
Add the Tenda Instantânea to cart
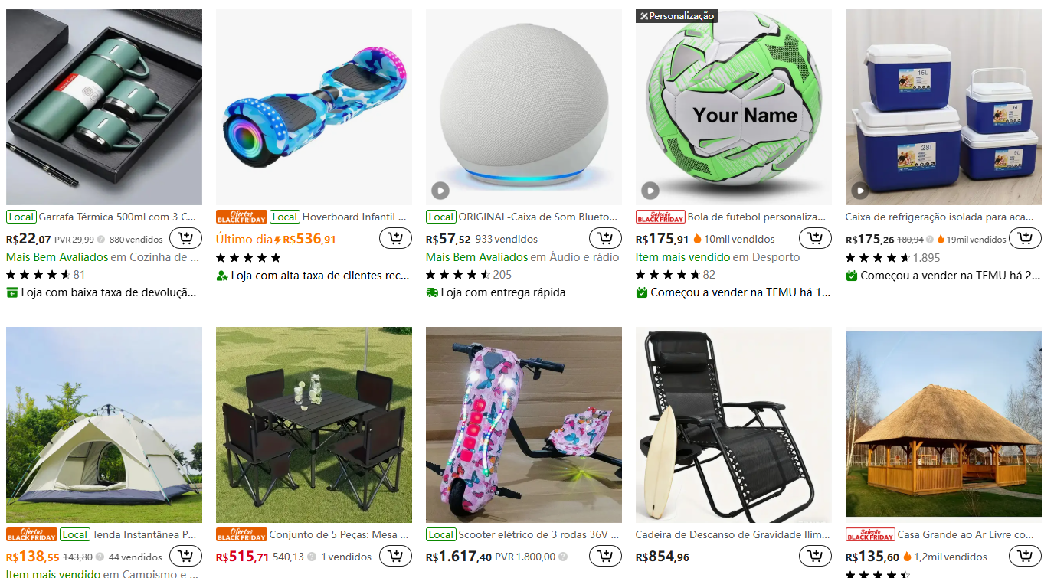point(185,557)
